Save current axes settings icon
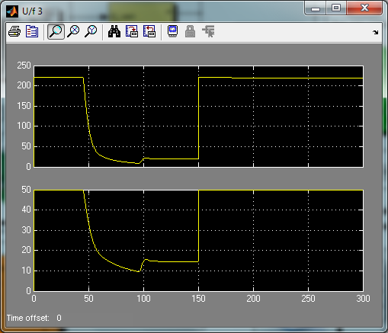388x333 pixels. coord(132,31)
